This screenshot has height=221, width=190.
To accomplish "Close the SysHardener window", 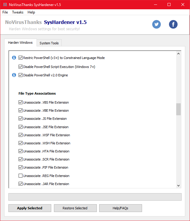I will [x=183, y=4].
